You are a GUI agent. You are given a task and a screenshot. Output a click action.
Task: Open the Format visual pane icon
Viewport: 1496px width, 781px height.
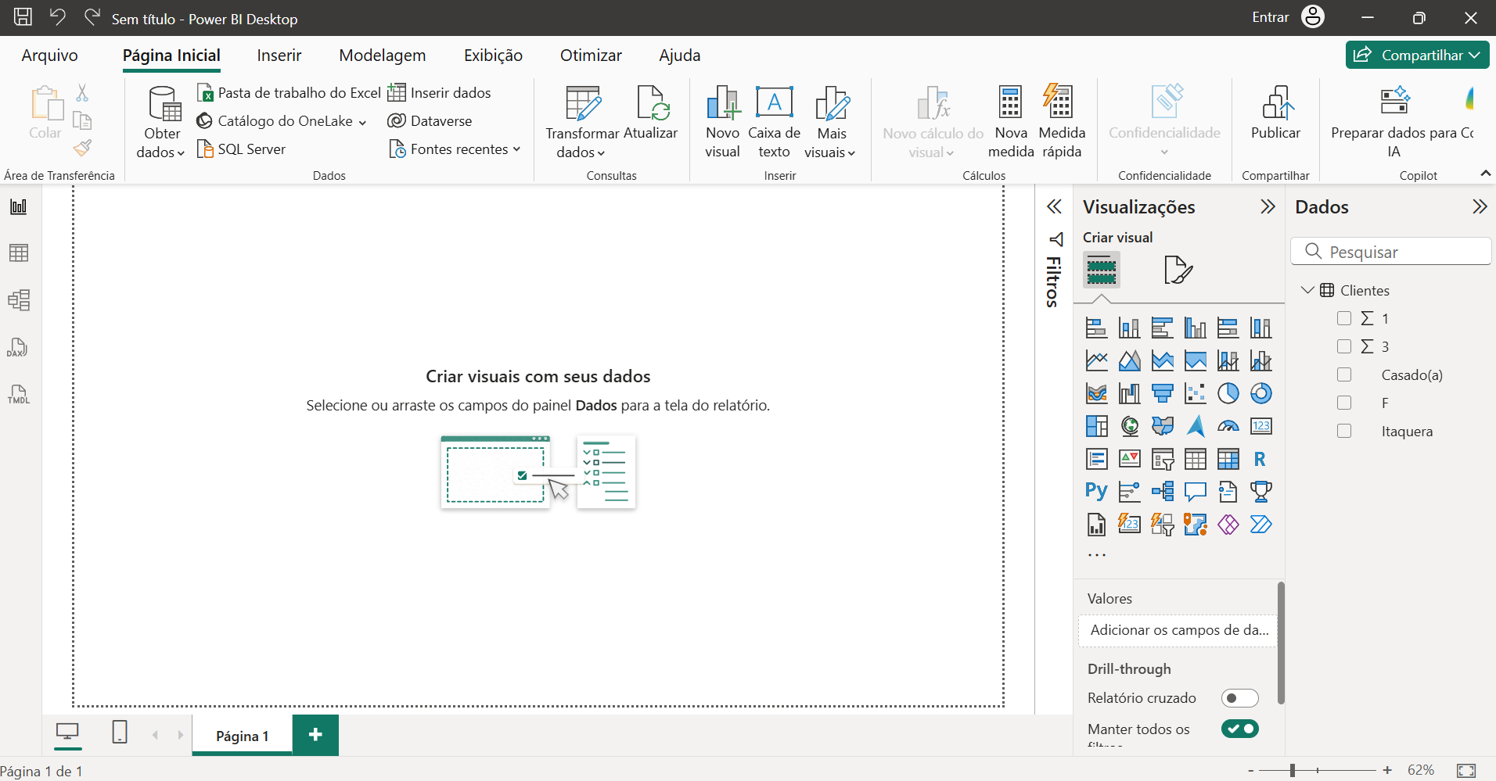(1178, 270)
